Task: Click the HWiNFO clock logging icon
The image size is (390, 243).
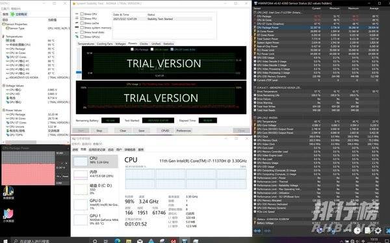Action: [357, 231]
